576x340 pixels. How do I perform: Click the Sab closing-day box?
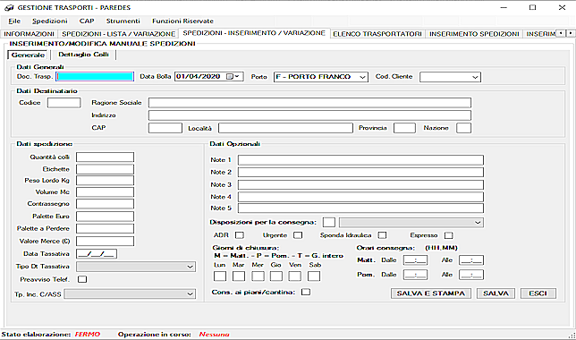click(314, 276)
